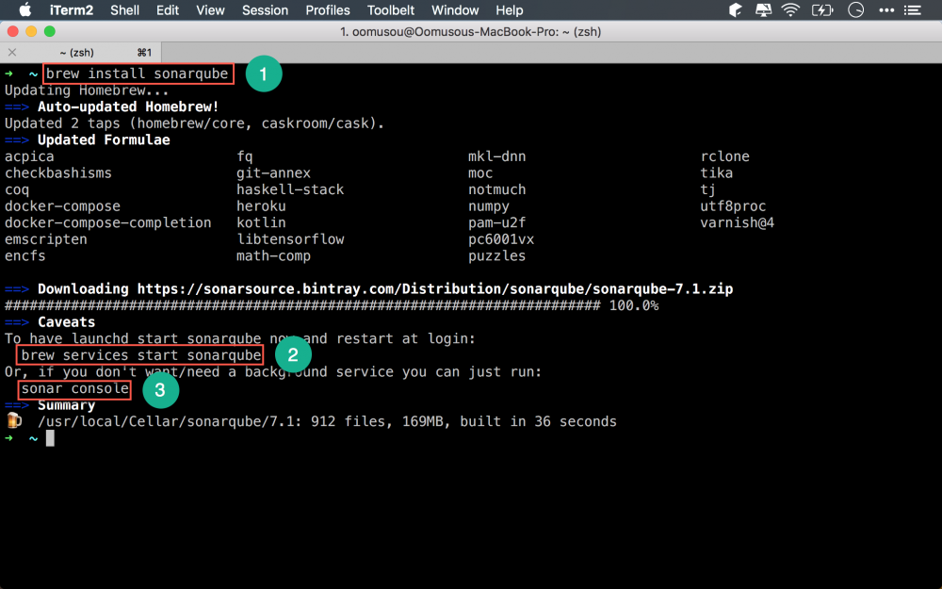
Task: Click the blinking terminal cursor at the prompt
Action: (50, 437)
